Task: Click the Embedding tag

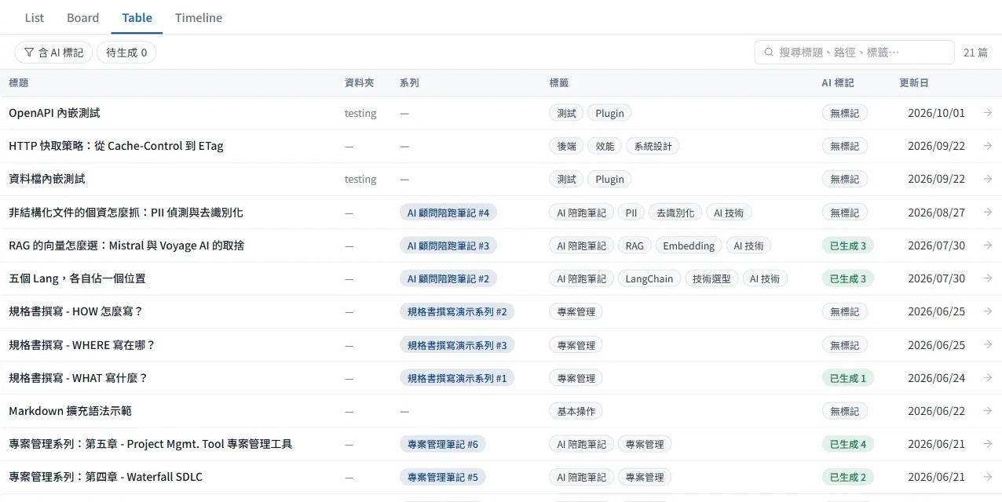Action: pyautogui.click(x=689, y=246)
